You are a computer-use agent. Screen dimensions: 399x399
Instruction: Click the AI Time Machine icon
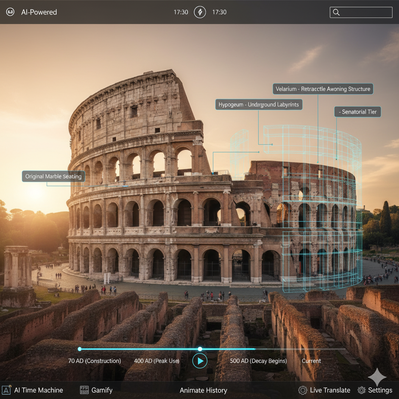point(7,390)
